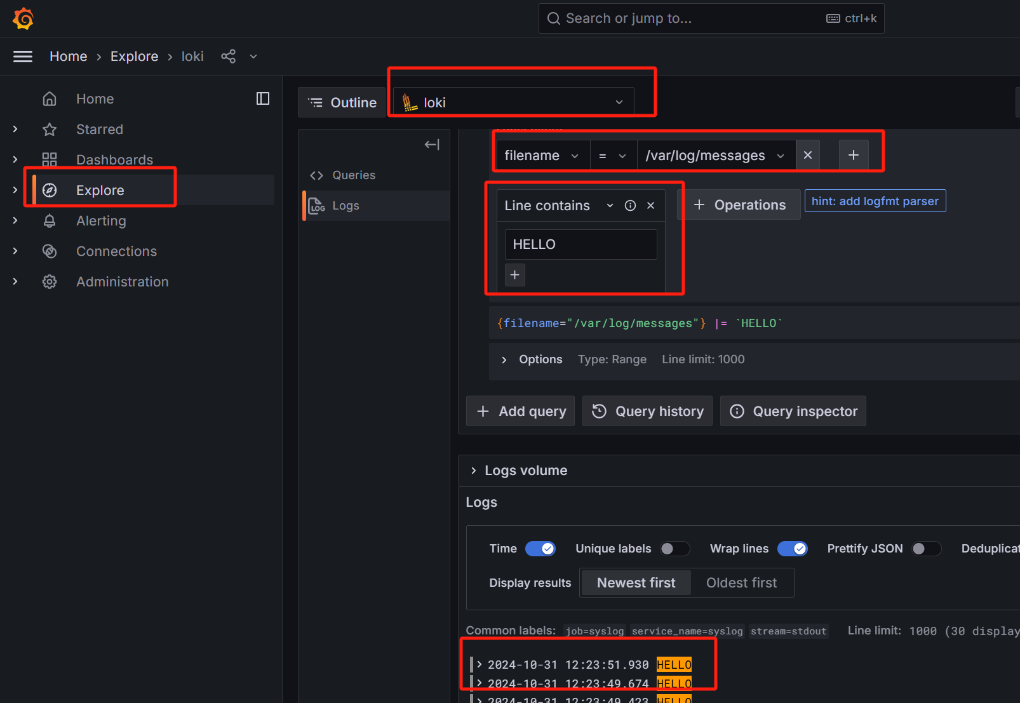Select Oldest first display order
Screen dimensions: 1020x703
(742, 583)
